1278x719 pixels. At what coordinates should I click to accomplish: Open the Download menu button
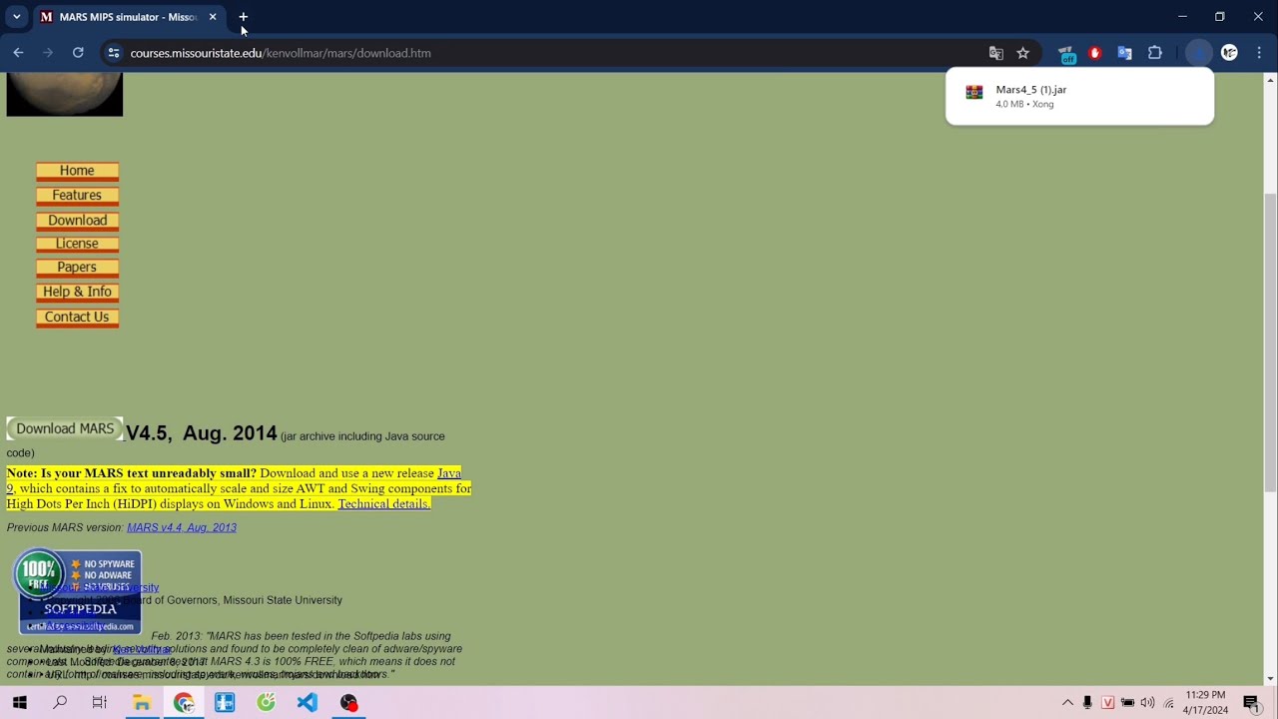(x=77, y=220)
